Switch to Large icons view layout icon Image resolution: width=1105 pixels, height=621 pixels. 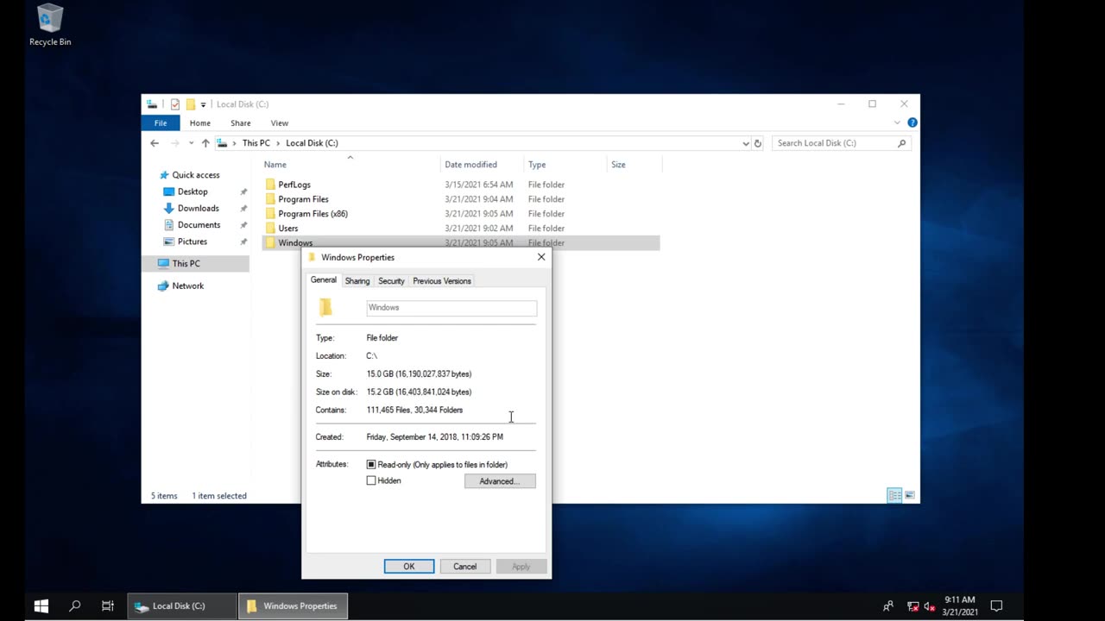pyautogui.click(x=910, y=495)
